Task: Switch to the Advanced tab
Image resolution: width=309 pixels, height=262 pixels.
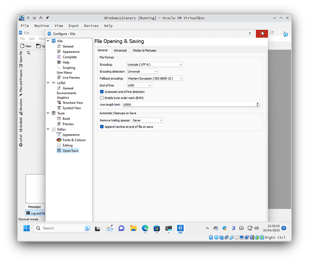Action: click(120, 50)
